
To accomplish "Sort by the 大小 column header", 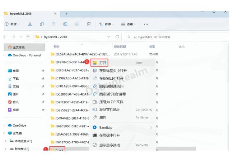I will coord(182,46).
